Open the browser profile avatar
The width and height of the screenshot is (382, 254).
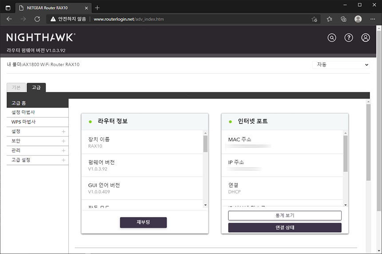pos(358,19)
